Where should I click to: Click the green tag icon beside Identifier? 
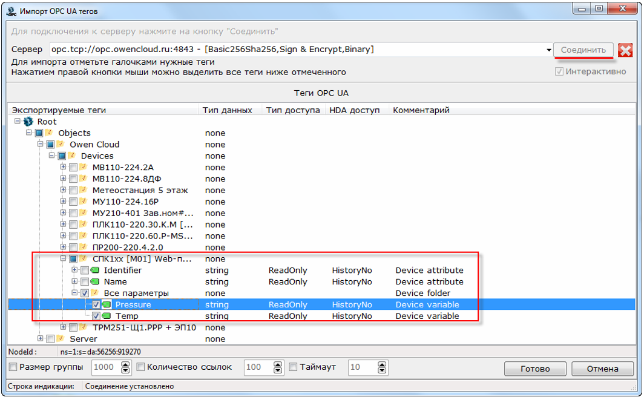(96, 271)
